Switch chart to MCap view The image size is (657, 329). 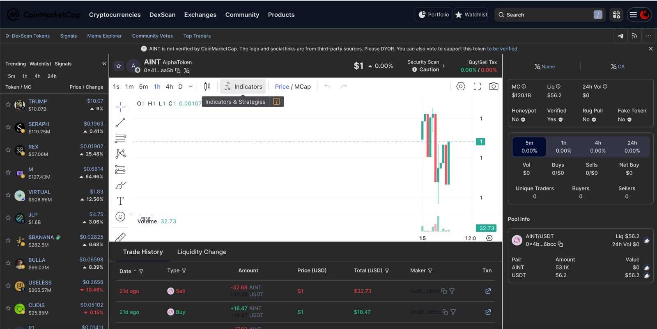(x=303, y=87)
